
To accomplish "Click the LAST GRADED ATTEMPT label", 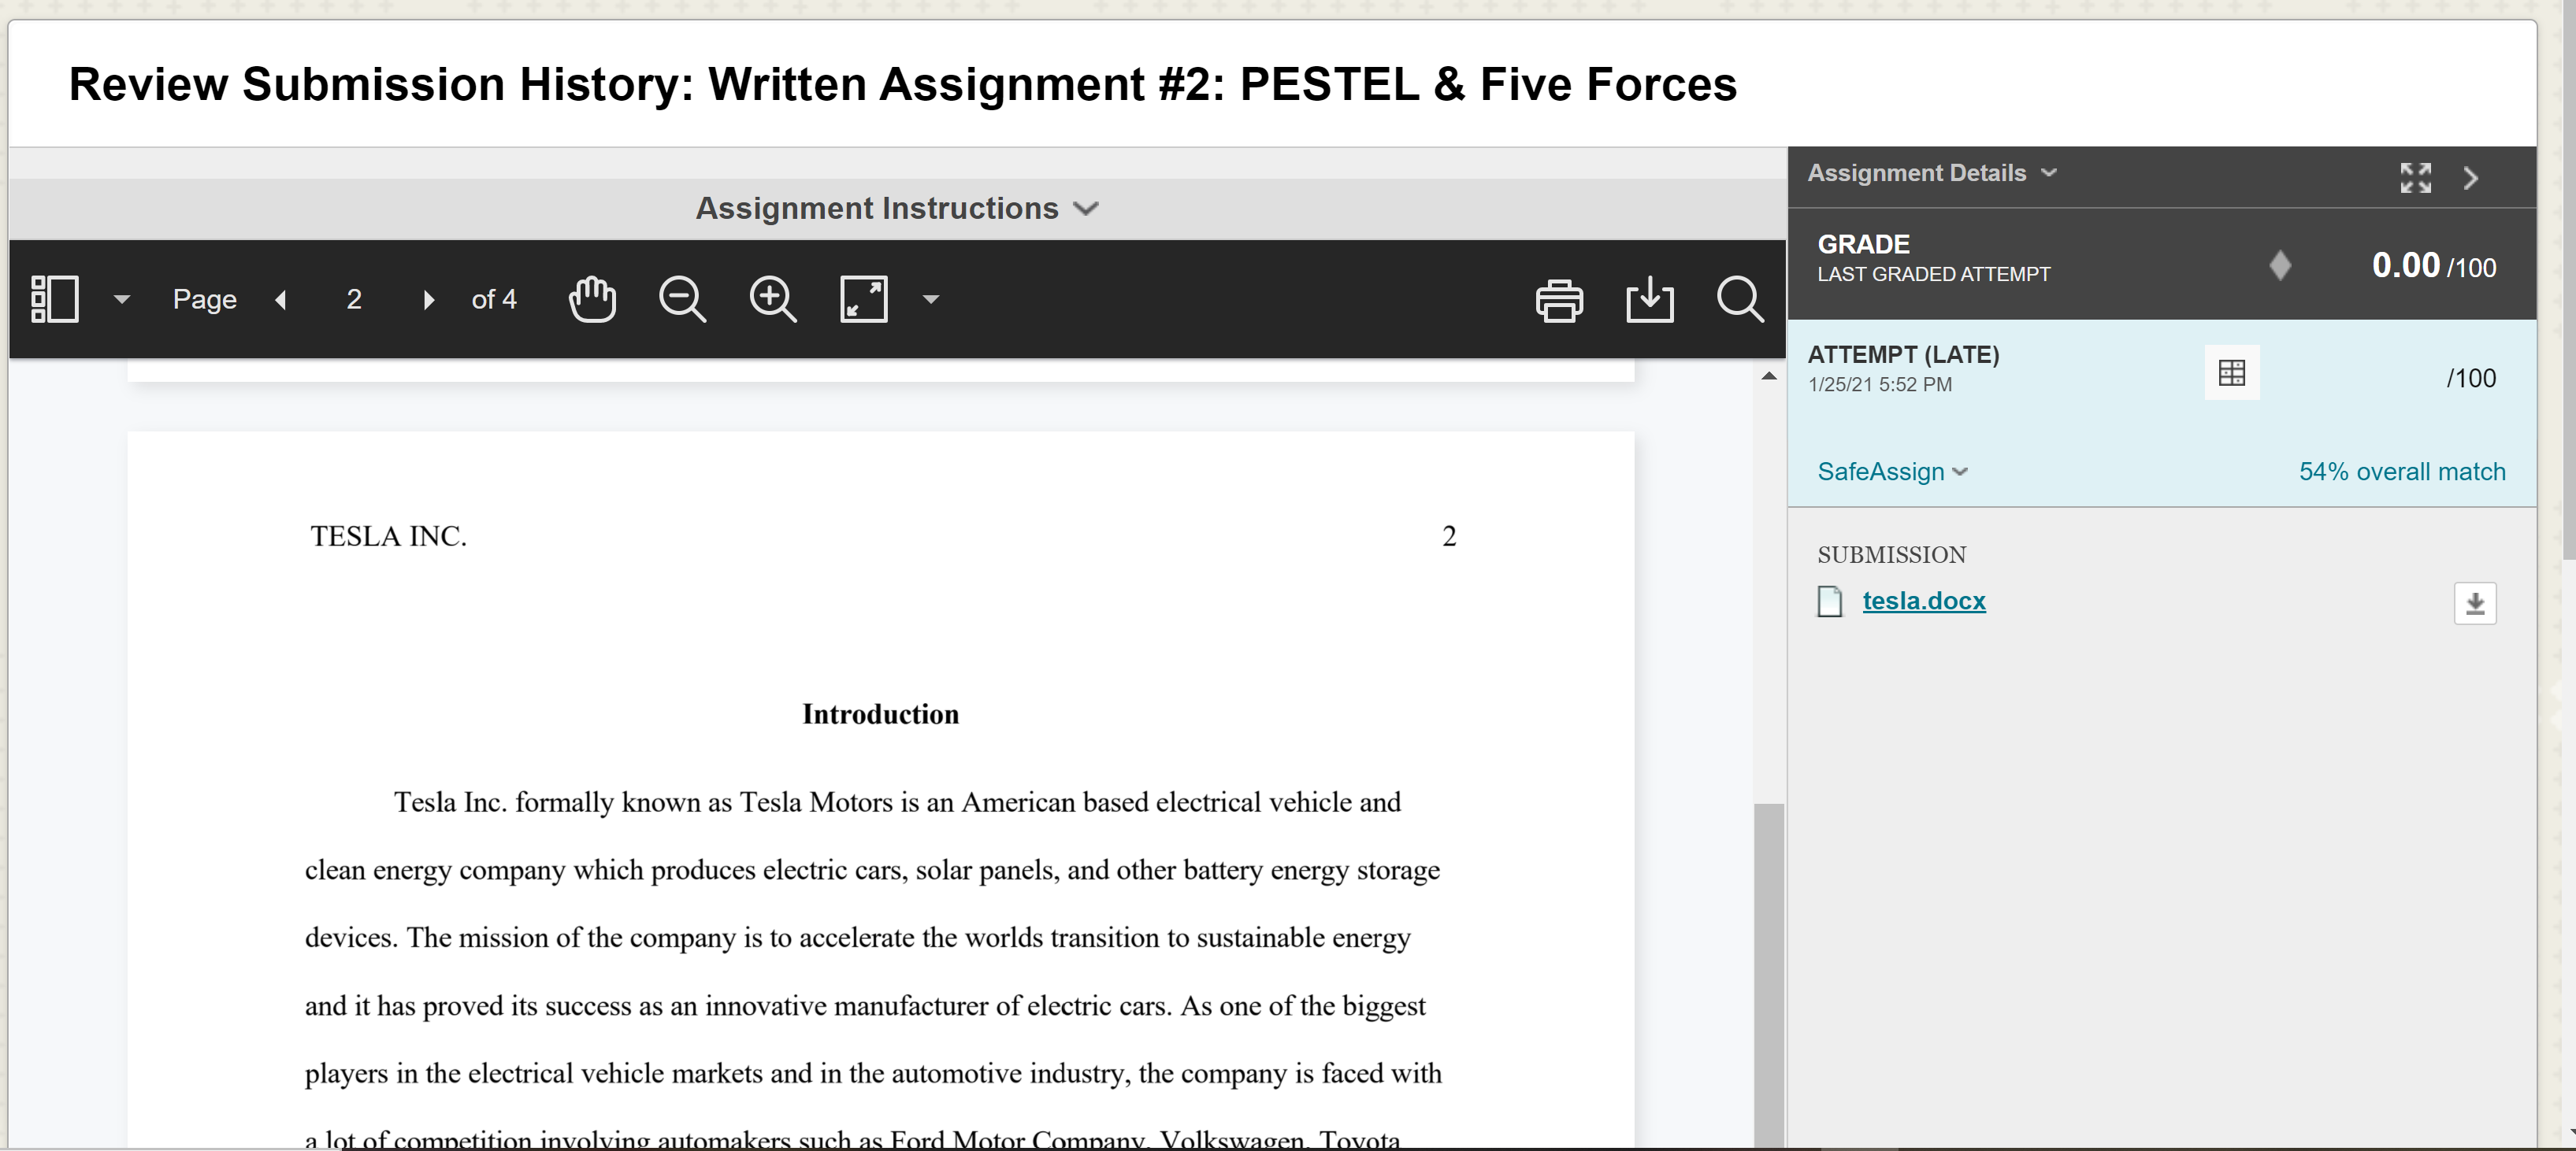I will coord(1933,274).
